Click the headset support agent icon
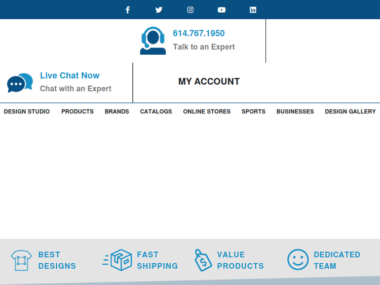 click(153, 40)
